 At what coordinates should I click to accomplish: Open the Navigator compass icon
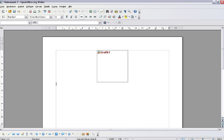[x=112, y=11]
